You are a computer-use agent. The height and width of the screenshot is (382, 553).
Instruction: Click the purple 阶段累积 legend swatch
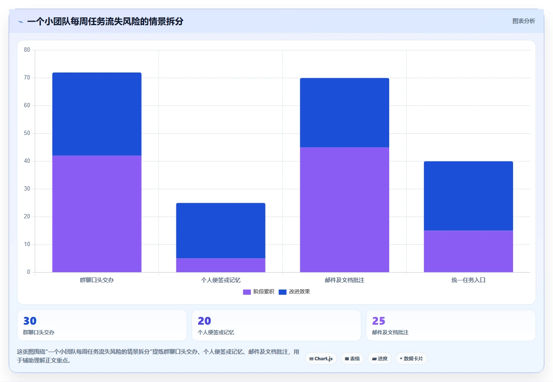click(x=247, y=292)
